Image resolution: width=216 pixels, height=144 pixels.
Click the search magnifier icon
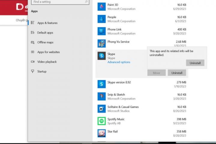pyautogui.click(x=86, y=2)
